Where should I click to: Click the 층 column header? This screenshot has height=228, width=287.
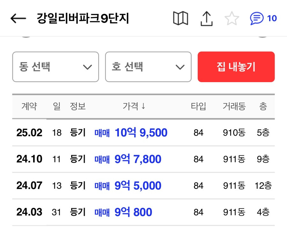click(x=263, y=106)
